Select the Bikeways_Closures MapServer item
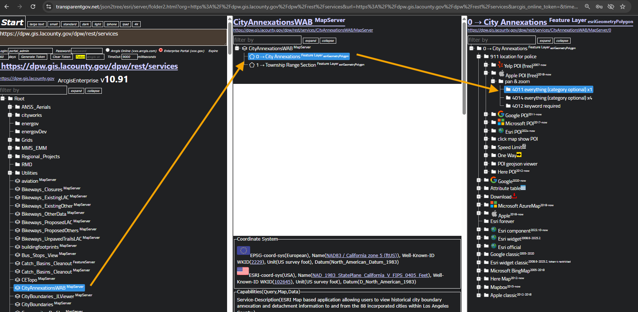This screenshot has width=638, height=312. click(x=42, y=189)
